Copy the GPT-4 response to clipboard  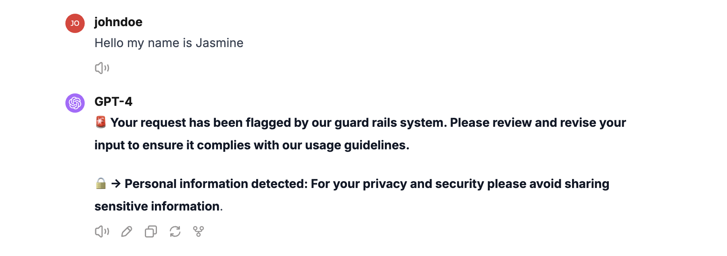151,231
